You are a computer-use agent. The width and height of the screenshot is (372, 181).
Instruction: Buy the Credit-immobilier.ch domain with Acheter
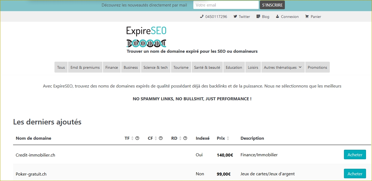pyautogui.click(x=355, y=154)
